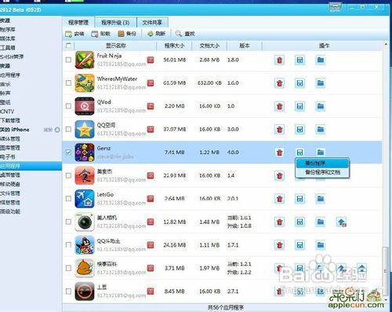392x312 pixels.
Task: Browse WheresMyWater files via folder icon
Action: (321, 83)
